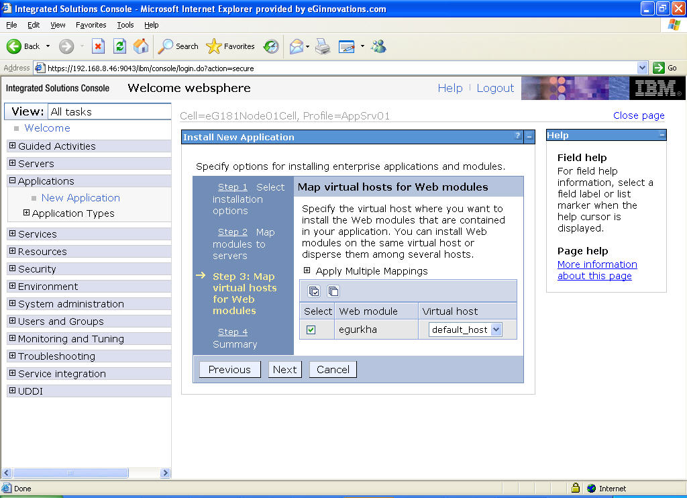Expand the System administration tree node
This screenshot has width=687, height=498.
click(12, 303)
